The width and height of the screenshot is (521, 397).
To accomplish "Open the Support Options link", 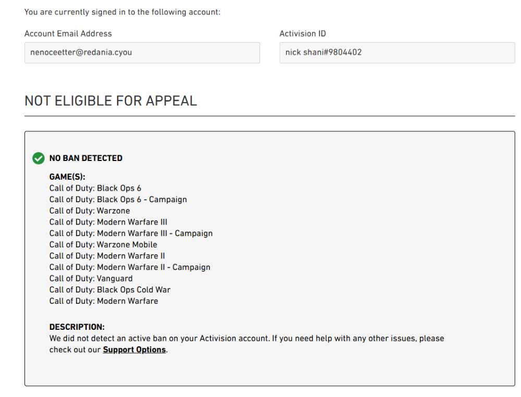I will coord(134,350).
